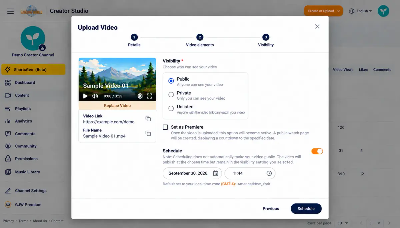Select Unlisted visibility option
The image size is (400, 228).
(x=171, y=108)
